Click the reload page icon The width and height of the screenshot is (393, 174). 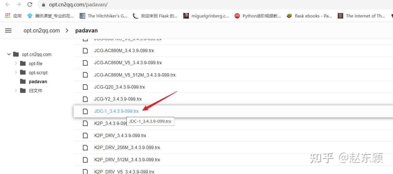click(30, 4)
